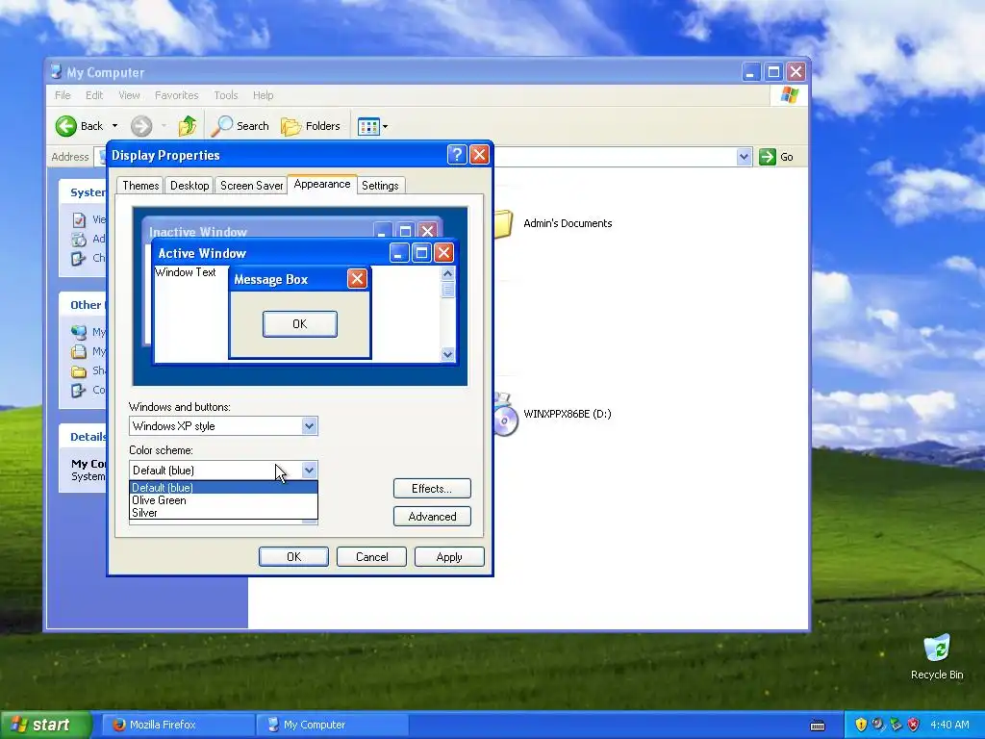985x739 pixels.
Task: Click Apply in Display Properties
Action: coord(449,557)
